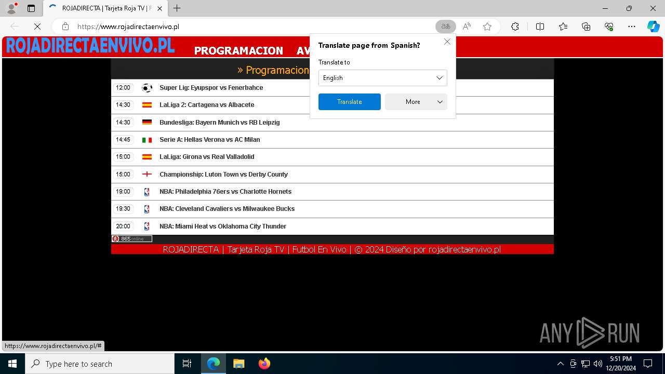Screen dimensions: 665x374
Task: Open network icon in system tray
Action: (x=586, y=364)
